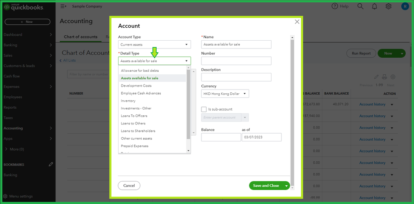Select Assets available for sale option
Screen dimensions: 414x204
[153, 78]
